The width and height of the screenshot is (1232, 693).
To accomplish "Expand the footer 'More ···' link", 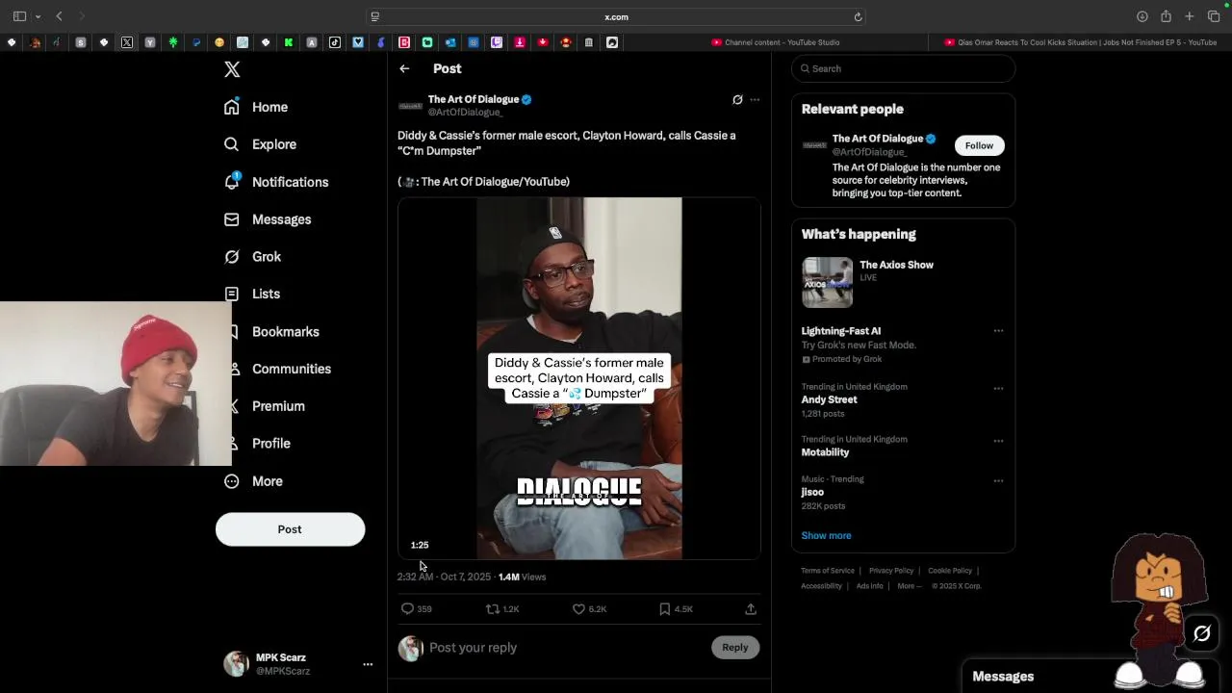I will (909, 586).
